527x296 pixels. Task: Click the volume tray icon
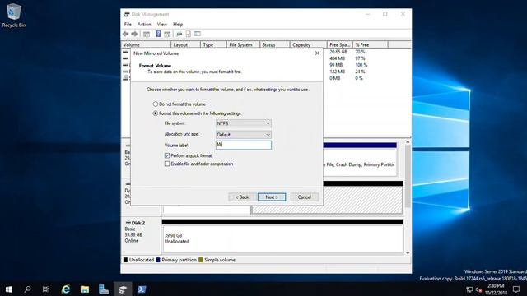478,289
